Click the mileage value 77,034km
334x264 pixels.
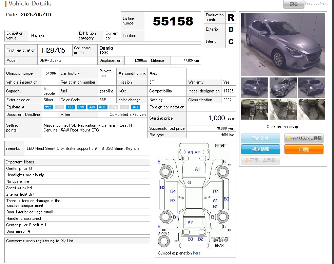tap(191, 60)
